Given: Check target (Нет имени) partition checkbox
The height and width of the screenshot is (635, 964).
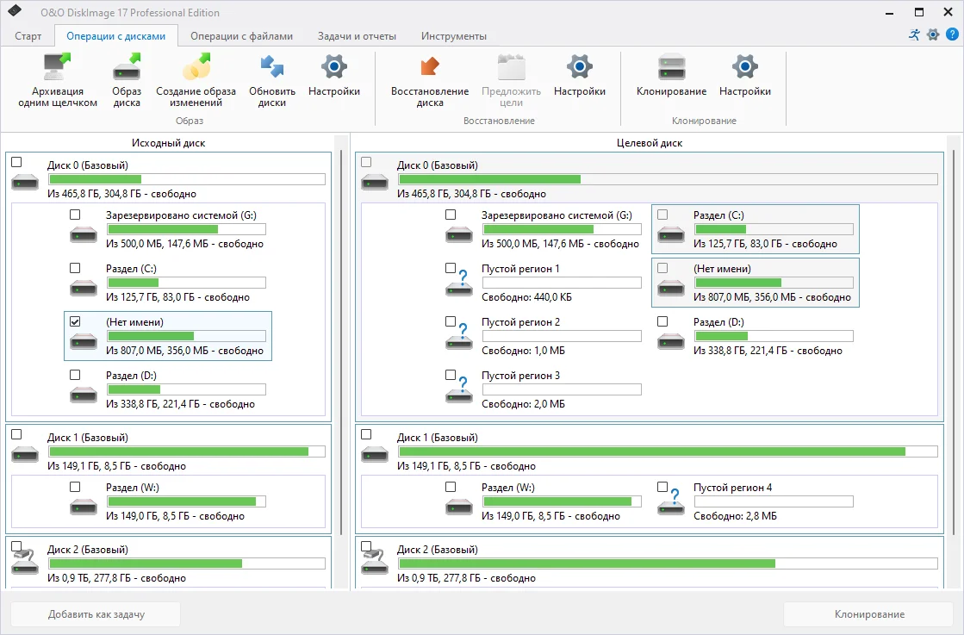Looking at the screenshot, I should tap(662, 268).
